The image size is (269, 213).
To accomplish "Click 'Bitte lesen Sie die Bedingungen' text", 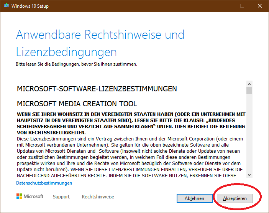I will (77, 64).
